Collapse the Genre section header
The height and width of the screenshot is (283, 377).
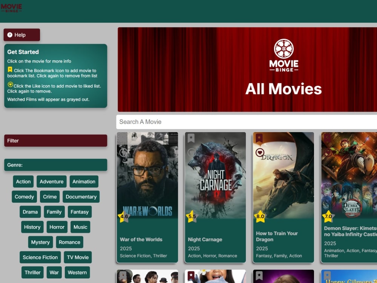(55, 165)
